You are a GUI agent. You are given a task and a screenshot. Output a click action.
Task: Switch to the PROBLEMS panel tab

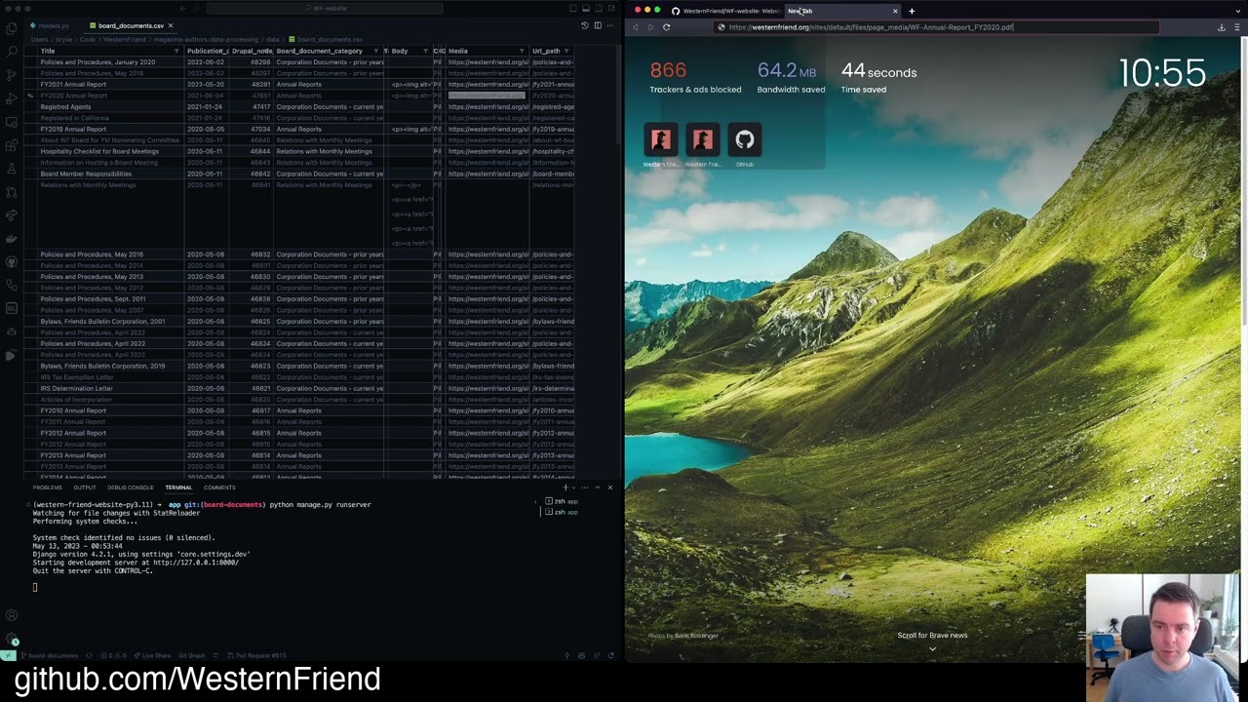(47, 487)
